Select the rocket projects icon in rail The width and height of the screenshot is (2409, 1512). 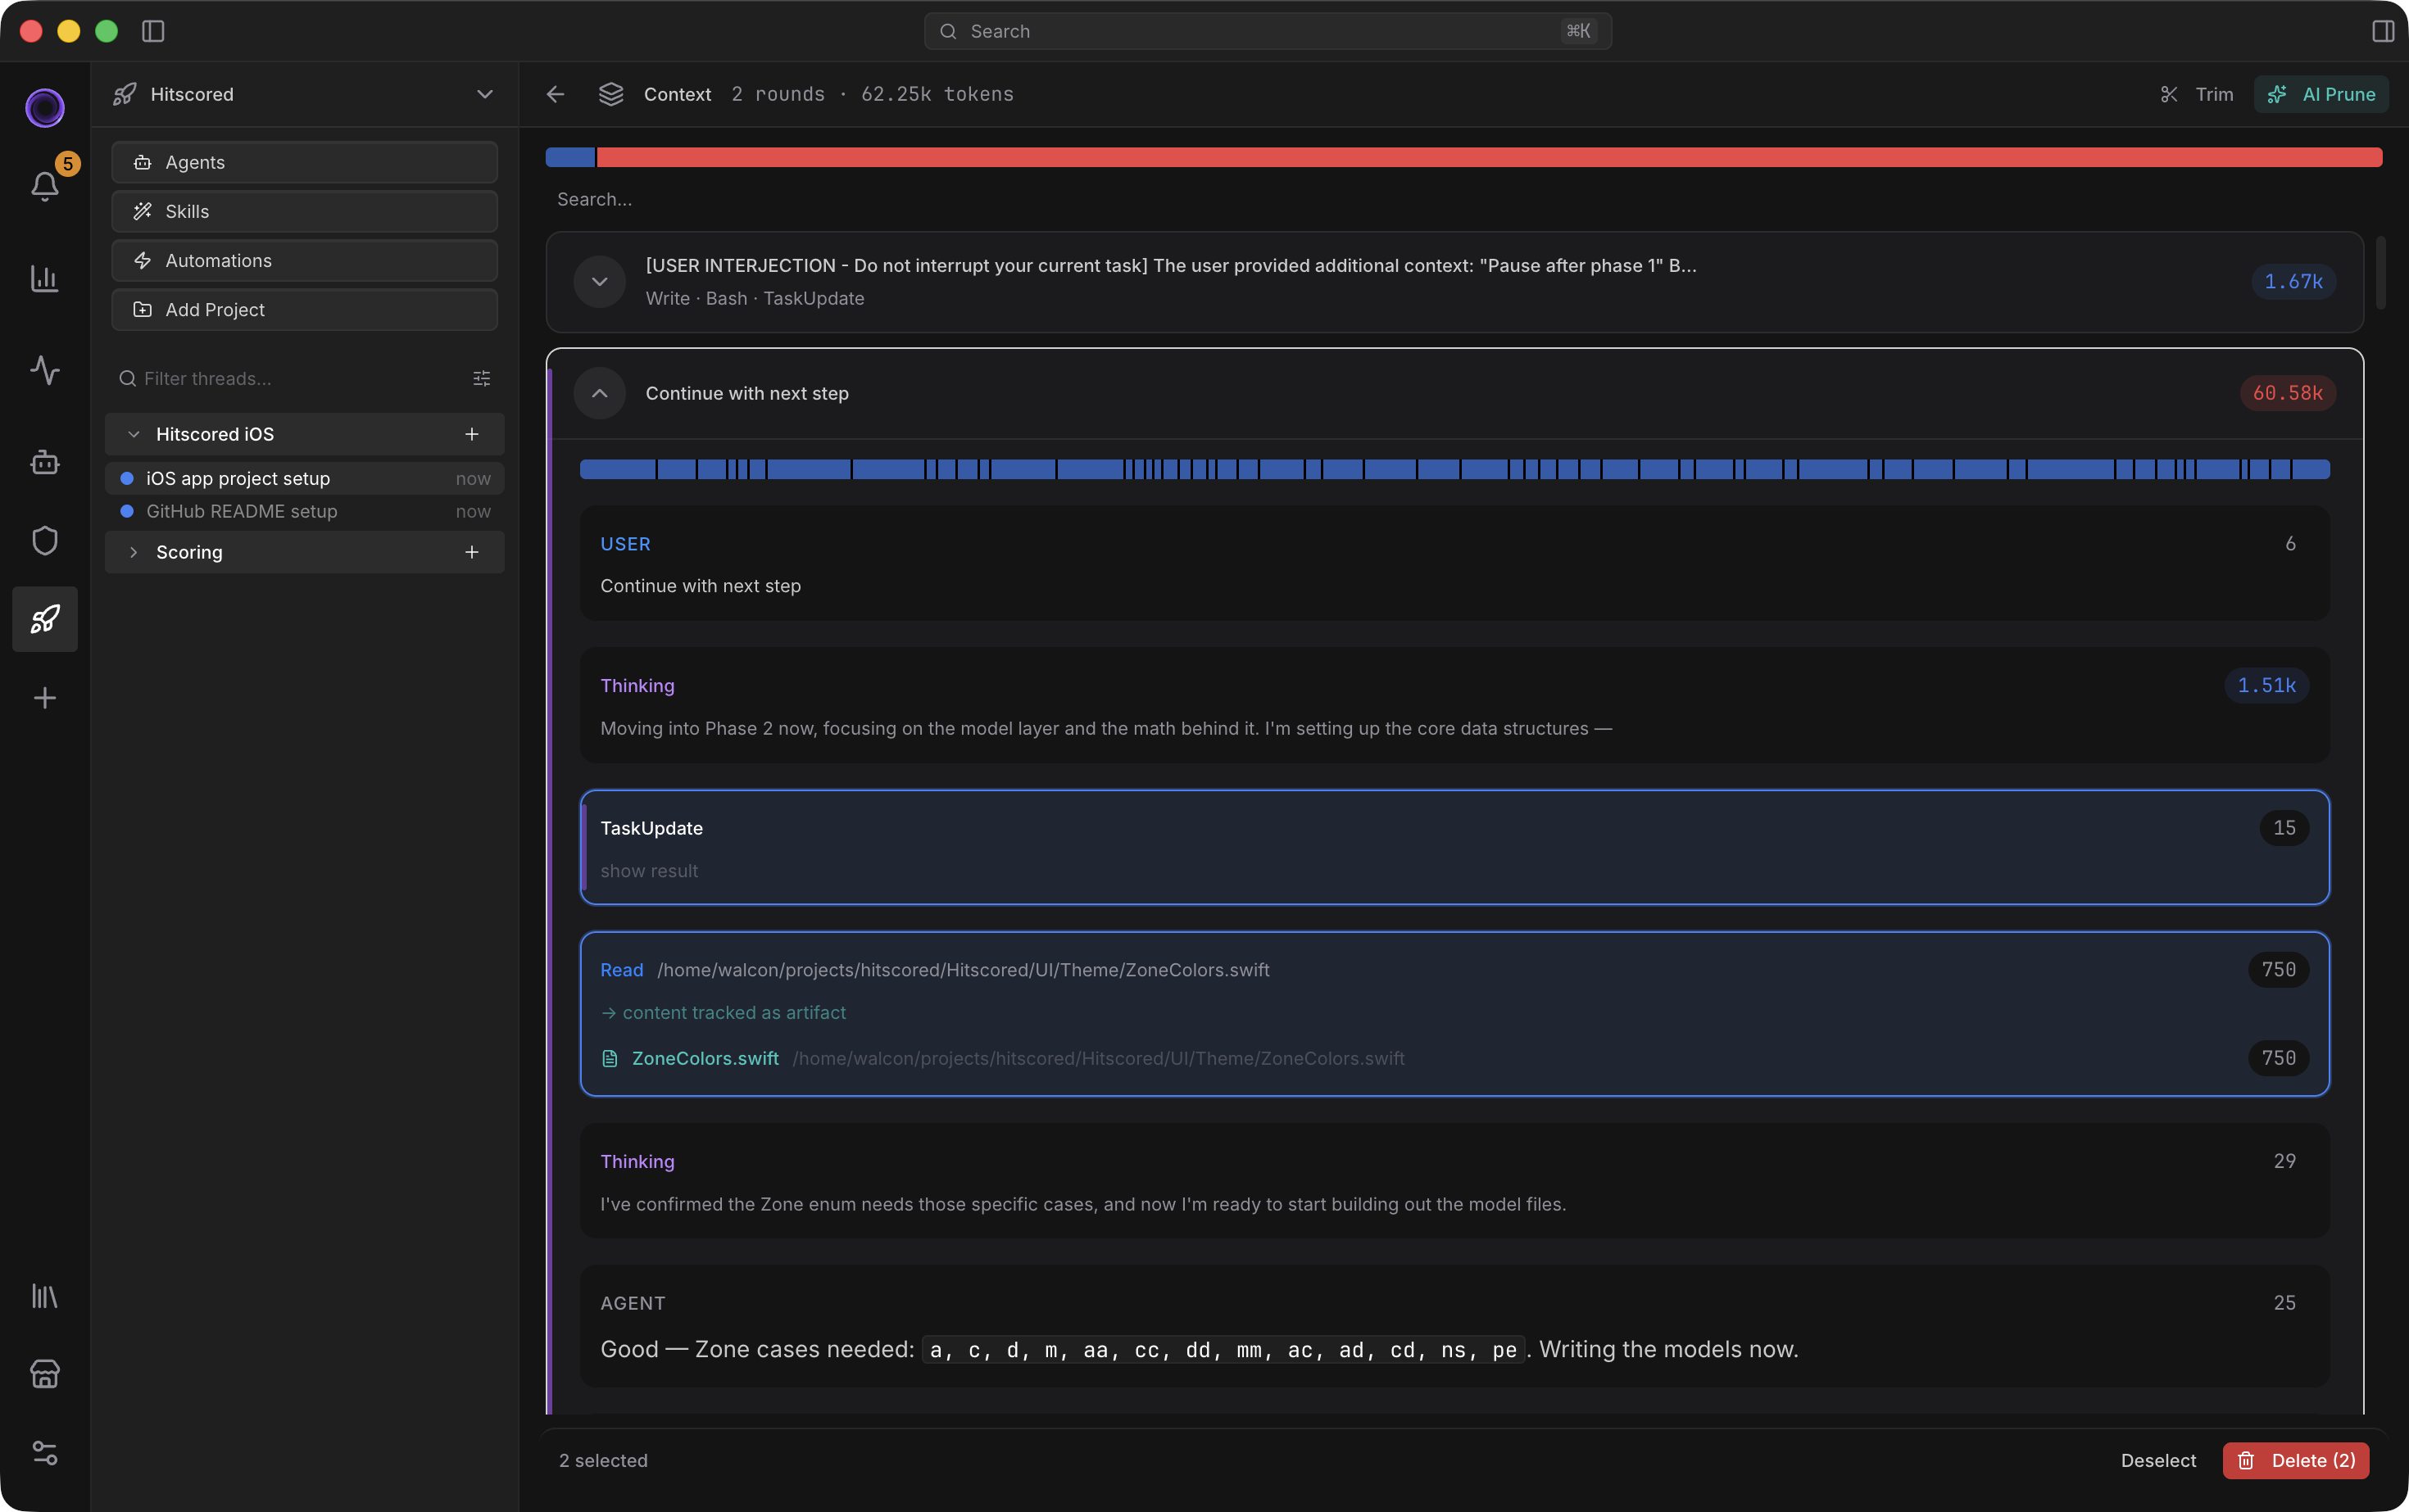coord(45,619)
